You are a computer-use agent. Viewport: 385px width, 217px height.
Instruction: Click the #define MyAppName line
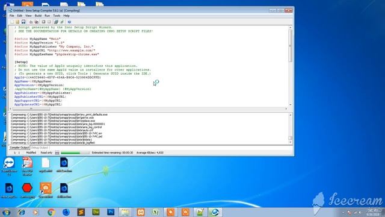(x=37, y=39)
